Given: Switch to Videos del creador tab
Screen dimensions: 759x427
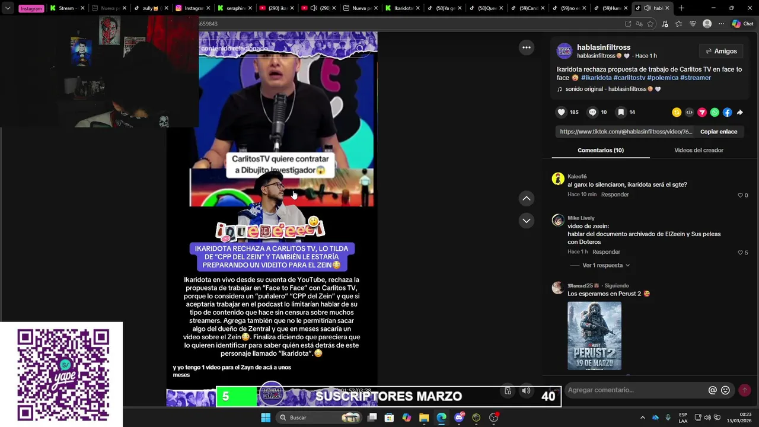Looking at the screenshot, I should coord(699,151).
